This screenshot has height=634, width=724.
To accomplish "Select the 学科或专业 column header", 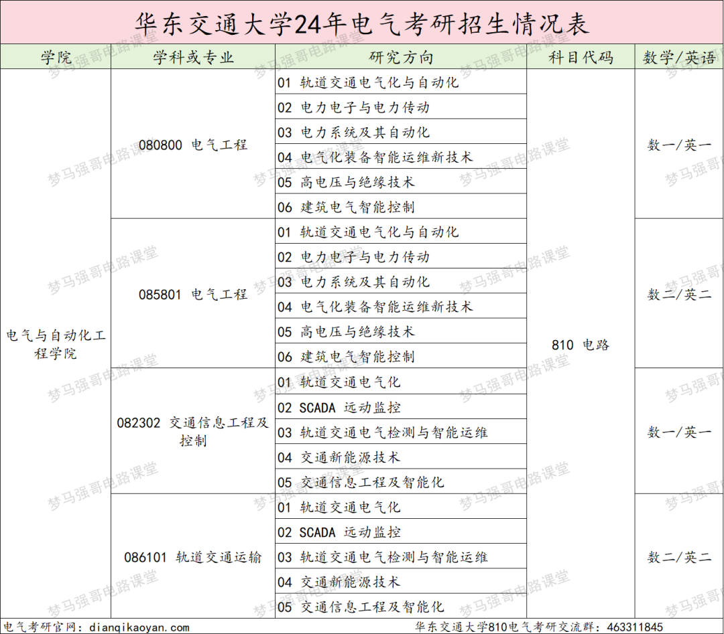I will pyautogui.click(x=192, y=57).
